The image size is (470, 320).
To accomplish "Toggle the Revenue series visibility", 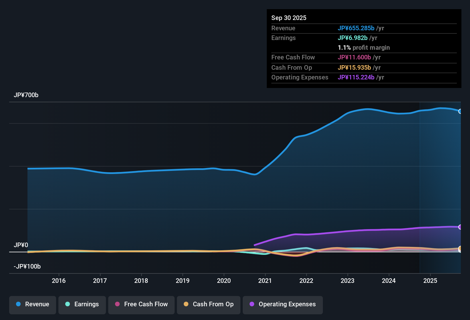I will click(32, 304).
